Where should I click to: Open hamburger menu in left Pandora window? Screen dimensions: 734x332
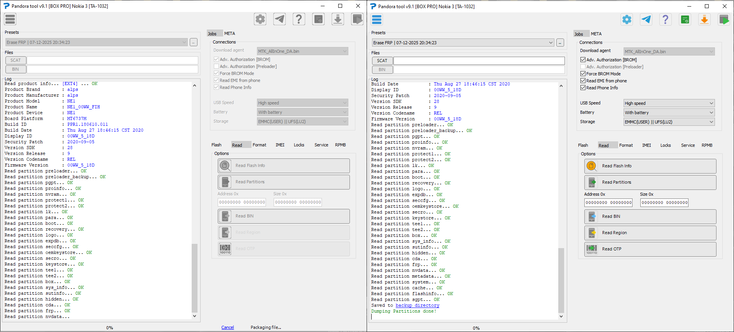[10, 19]
